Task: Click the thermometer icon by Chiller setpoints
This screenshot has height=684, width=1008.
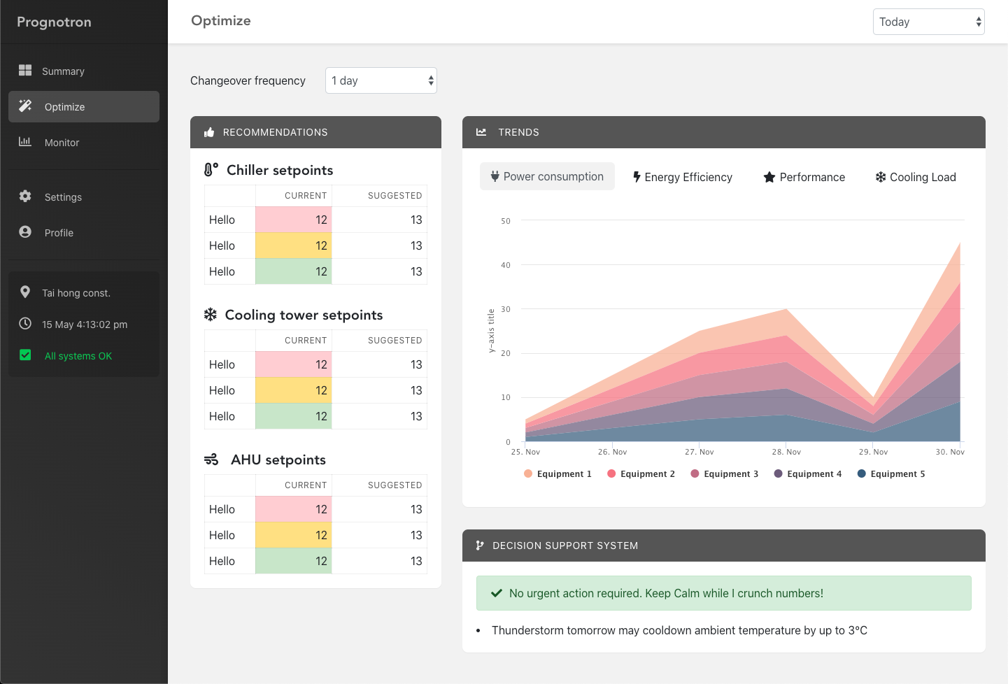Action: [x=211, y=169]
